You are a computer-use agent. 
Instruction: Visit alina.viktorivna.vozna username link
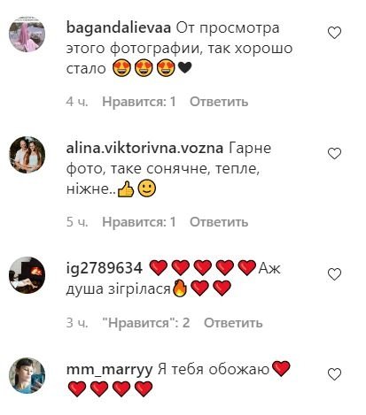pyautogui.click(x=144, y=149)
